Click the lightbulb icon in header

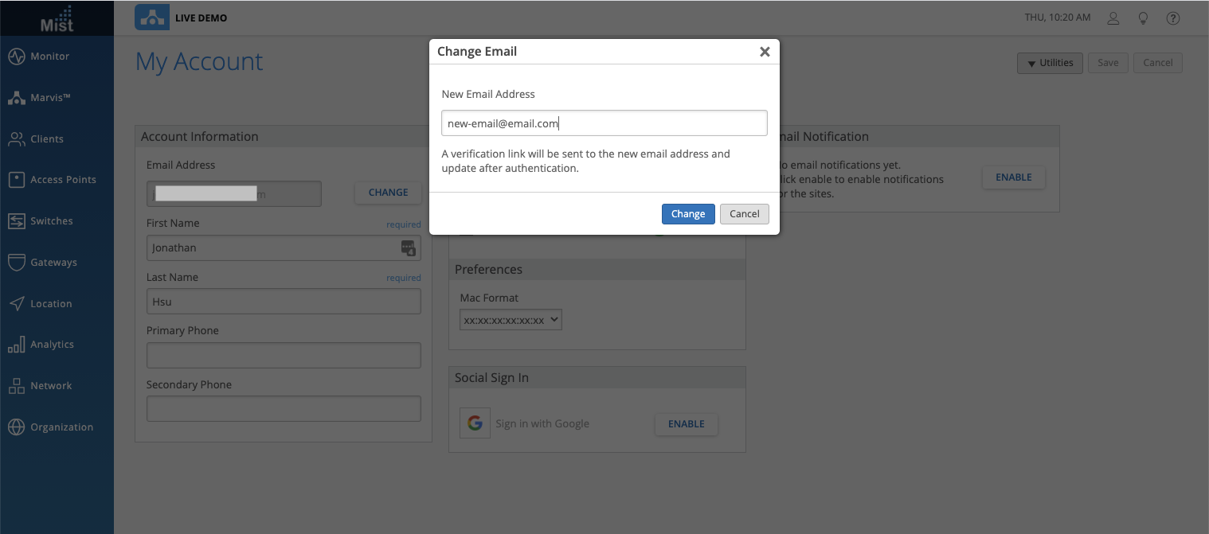point(1143,18)
